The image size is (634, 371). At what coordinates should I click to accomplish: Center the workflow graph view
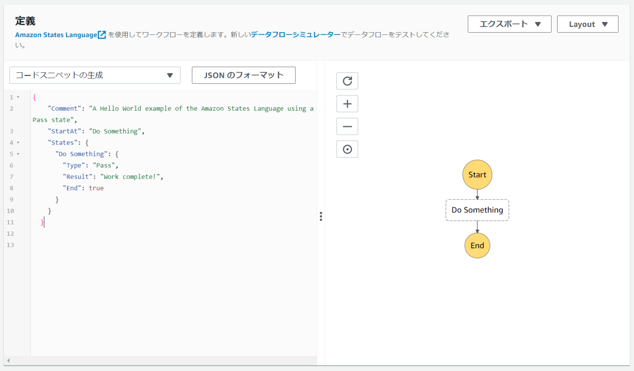pos(347,149)
